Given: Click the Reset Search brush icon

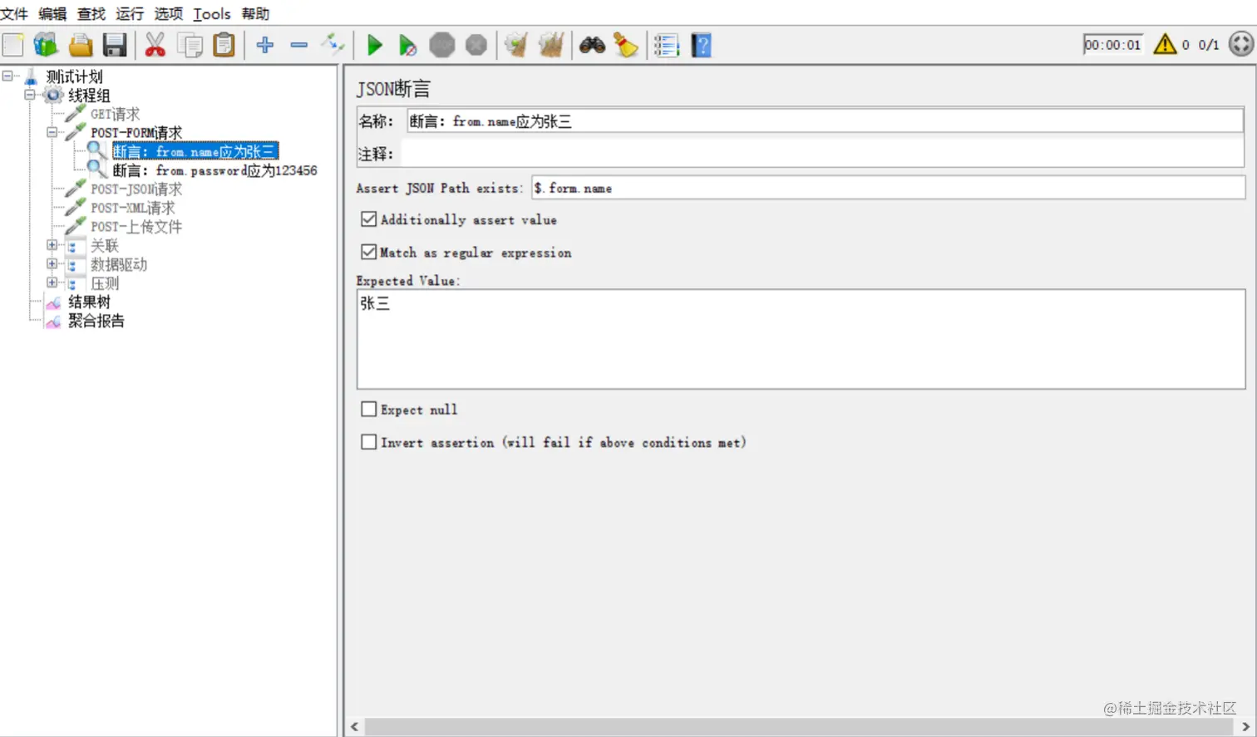Looking at the screenshot, I should [626, 45].
